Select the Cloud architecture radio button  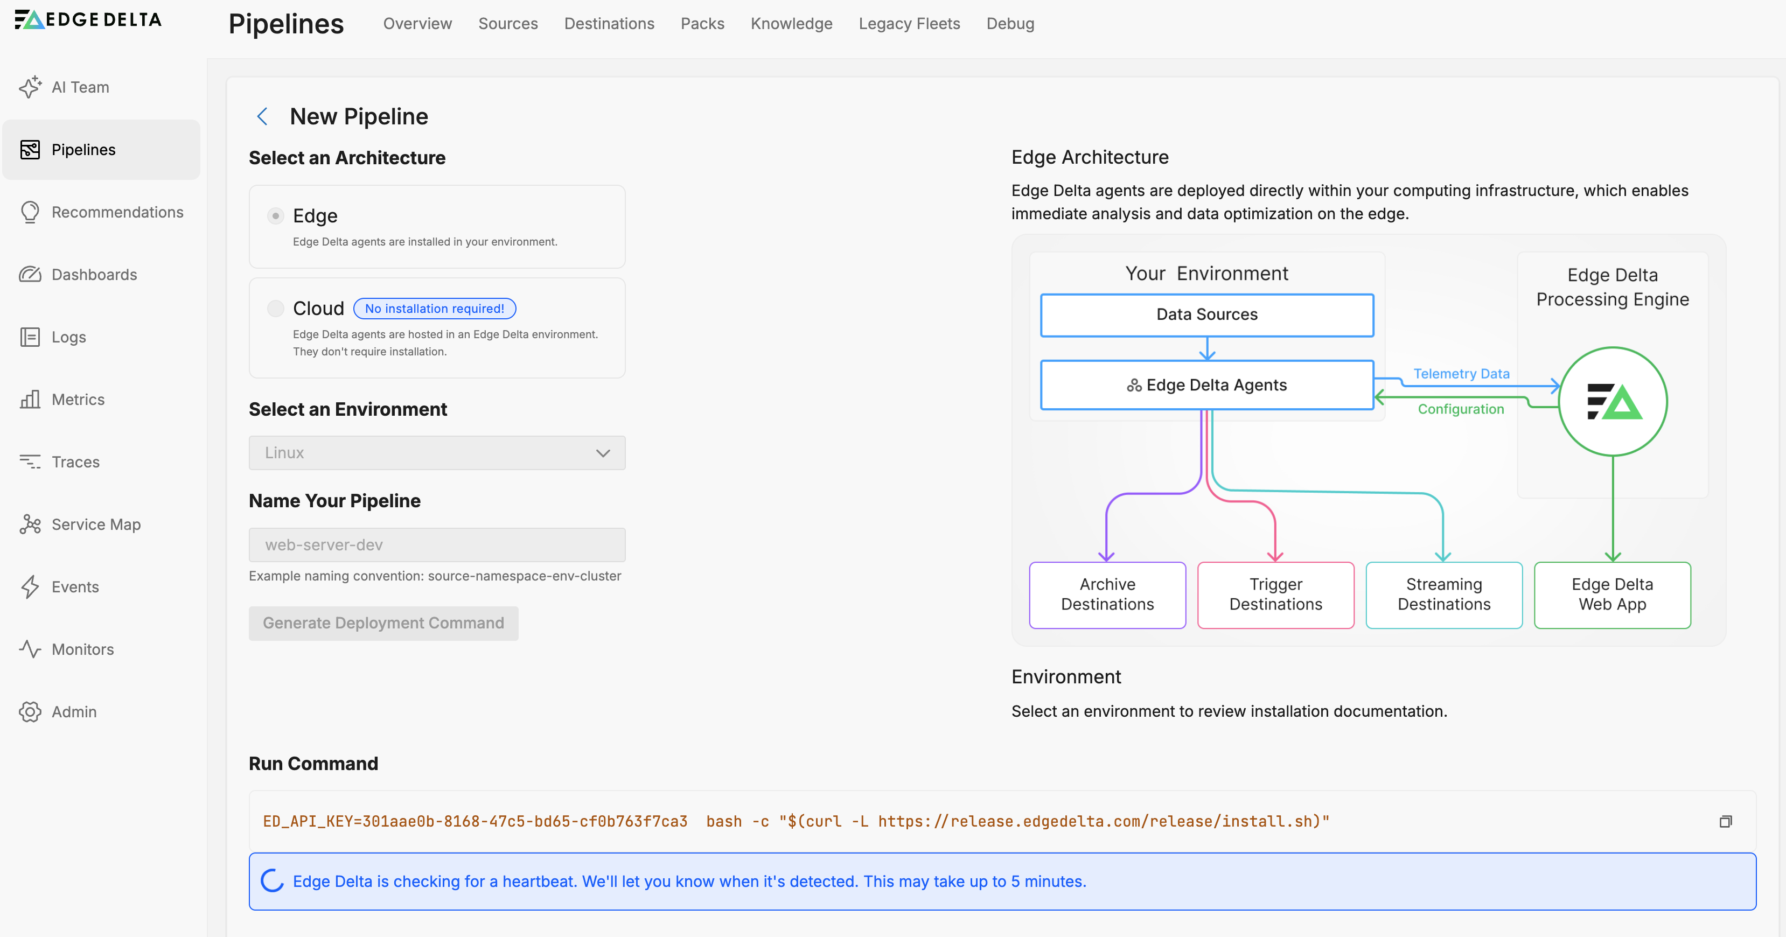coord(275,309)
